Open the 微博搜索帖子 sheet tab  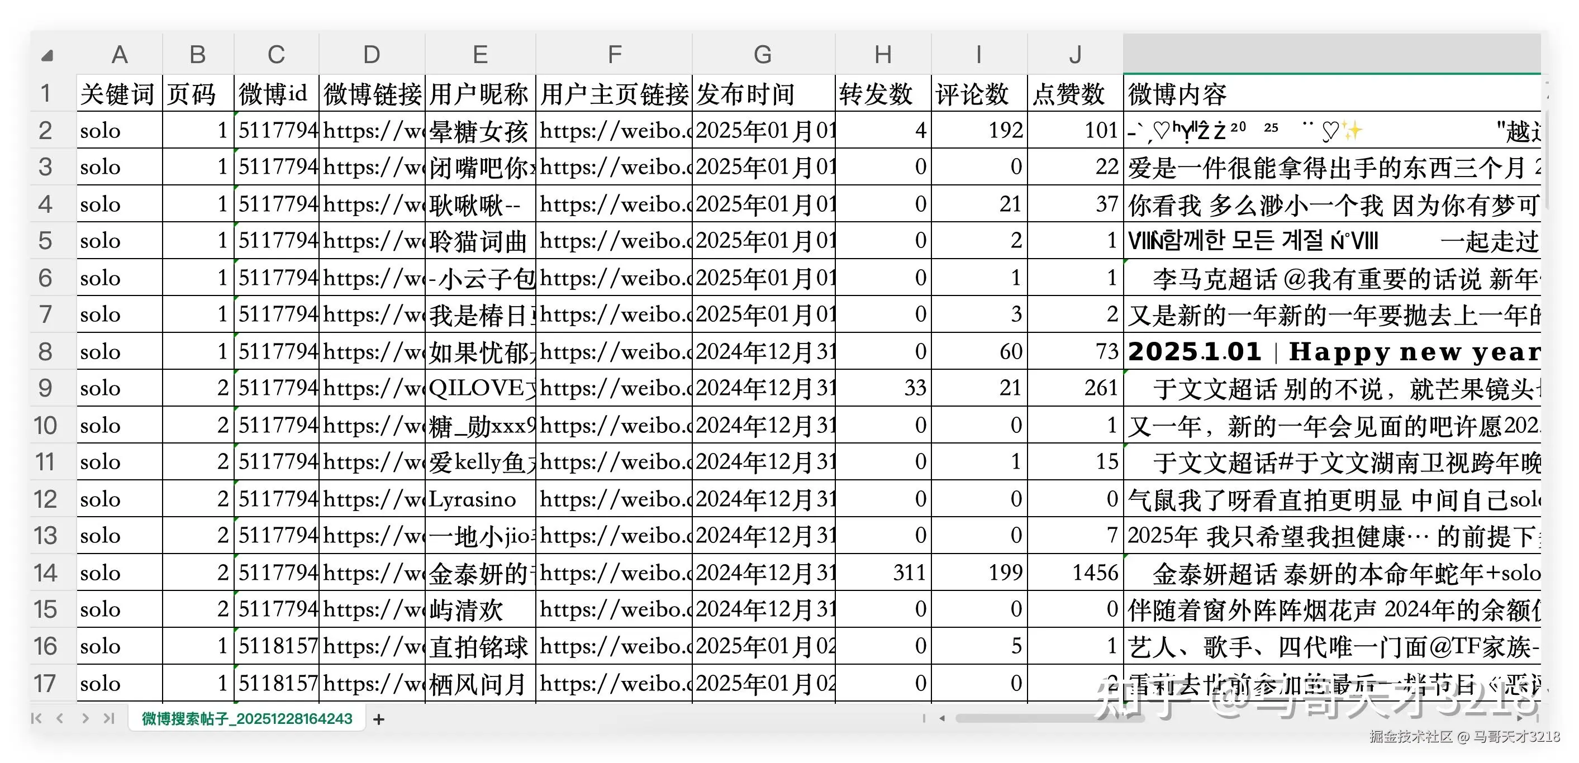pyautogui.click(x=246, y=718)
